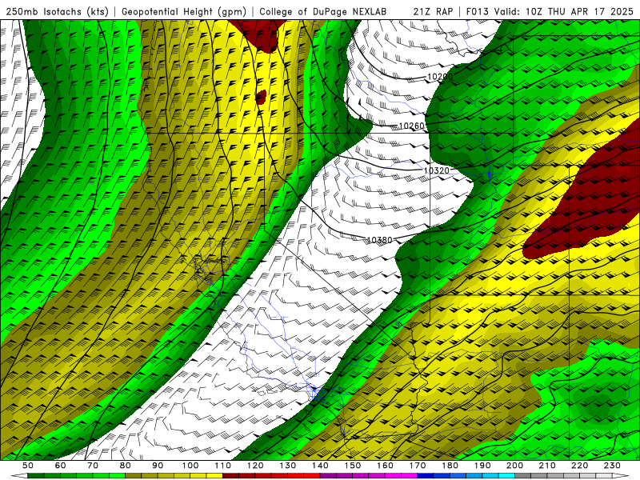Viewport: 640px width, 480px height.
Task: Click the '250mb Isotachs (kts)' title text
Action: tap(57, 11)
